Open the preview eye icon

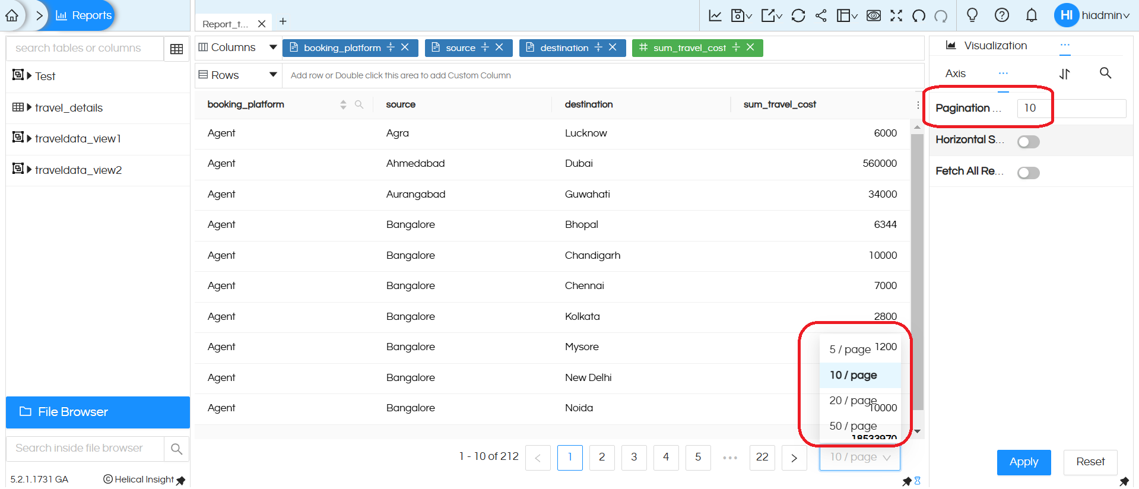874,15
